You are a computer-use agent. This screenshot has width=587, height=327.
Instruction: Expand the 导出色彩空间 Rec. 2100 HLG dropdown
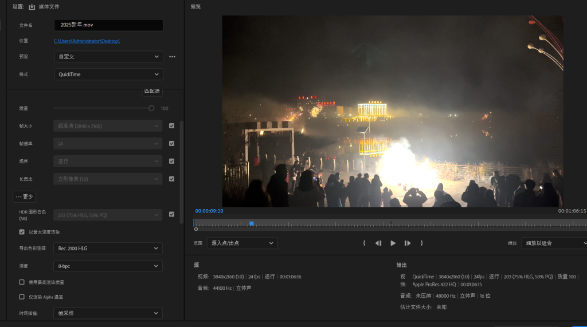click(x=108, y=248)
